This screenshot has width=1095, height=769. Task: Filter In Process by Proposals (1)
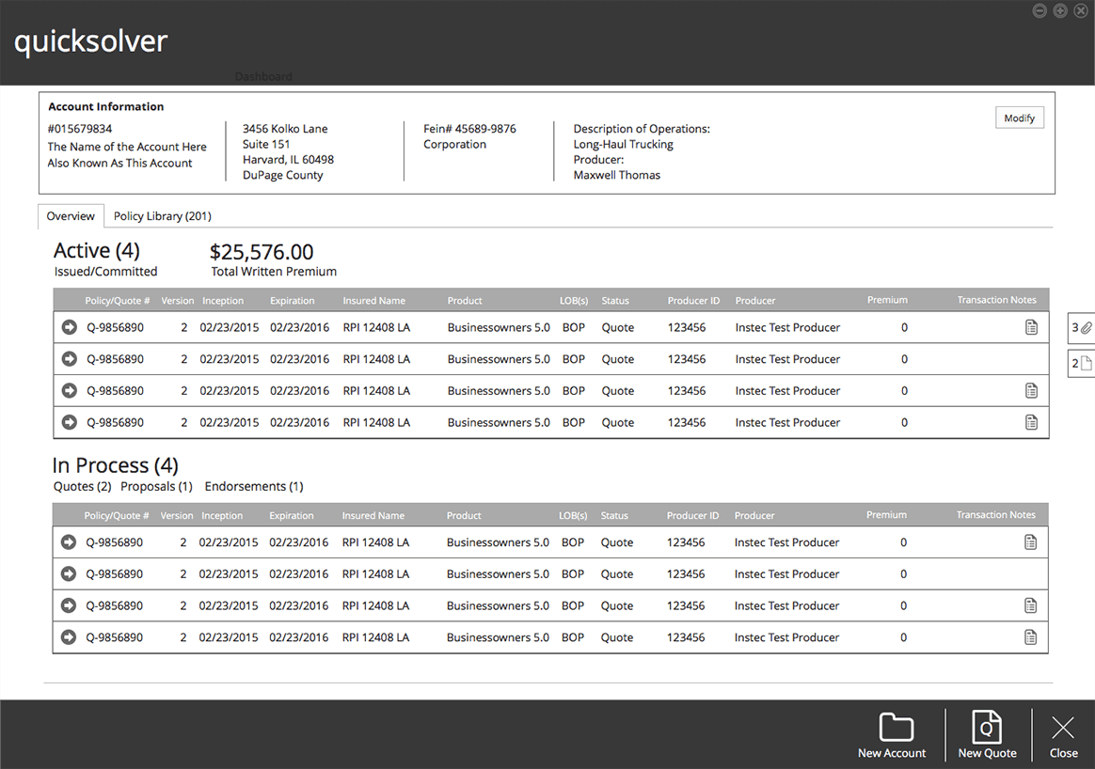156,487
